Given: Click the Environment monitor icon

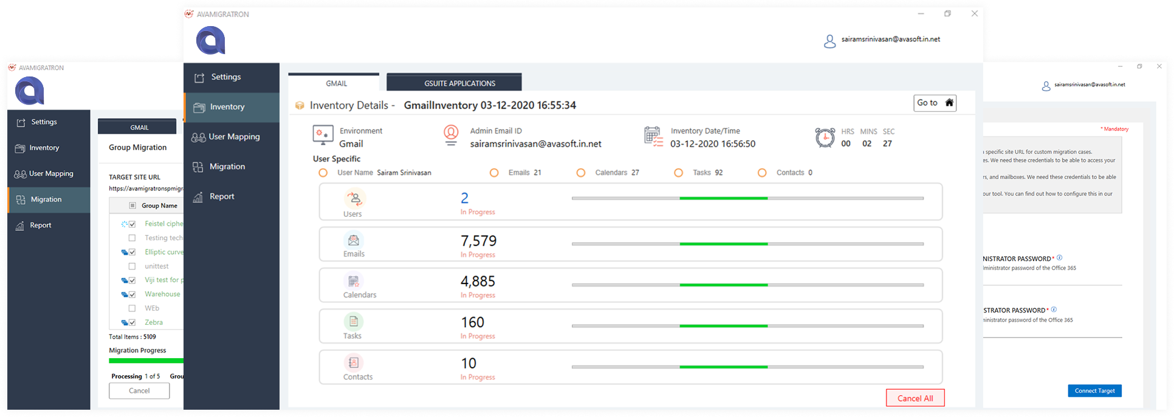Looking at the screenshot, I should pos(323,135).
